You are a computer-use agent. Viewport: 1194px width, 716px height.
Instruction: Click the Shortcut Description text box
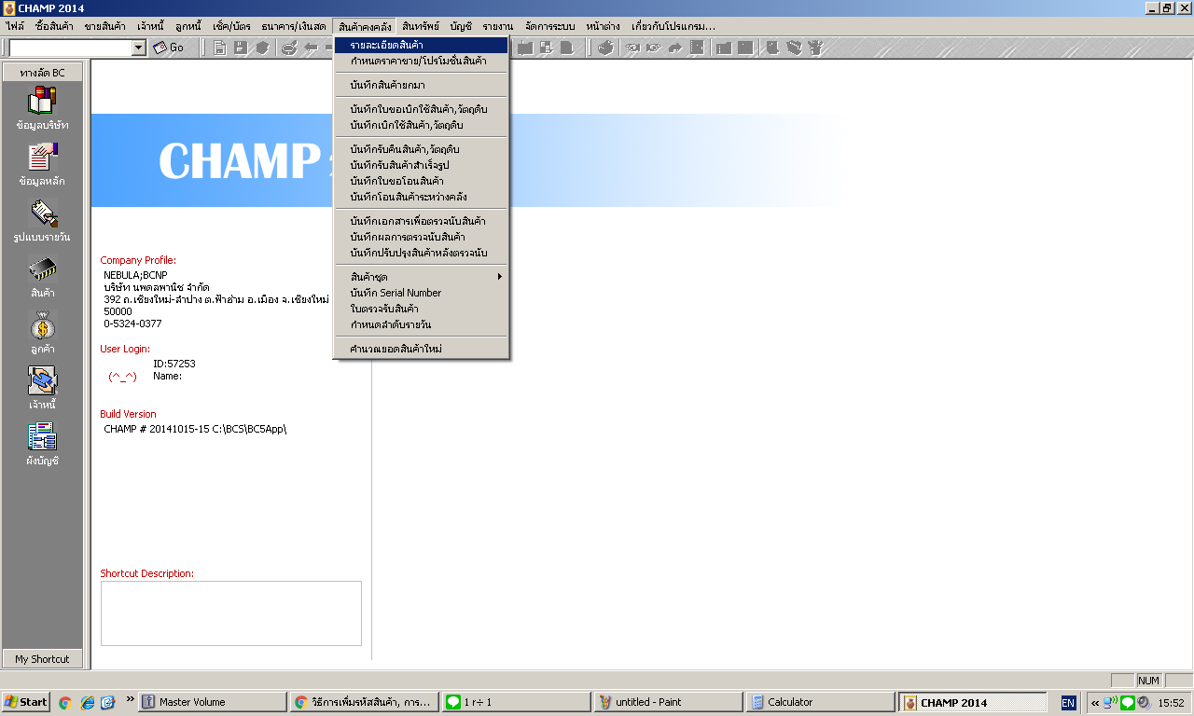coord(231,613)
